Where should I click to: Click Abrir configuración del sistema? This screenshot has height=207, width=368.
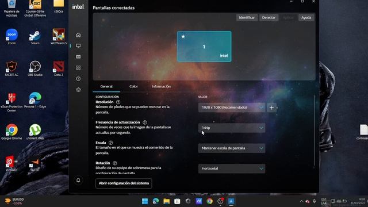124,183
